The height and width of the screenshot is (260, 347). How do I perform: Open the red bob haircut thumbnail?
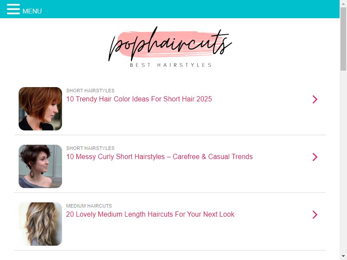(x=40, y=109)
